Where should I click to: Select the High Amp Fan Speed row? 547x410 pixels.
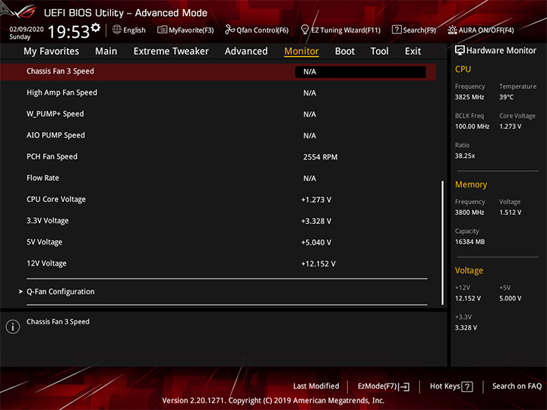click(x=218, y=93)
